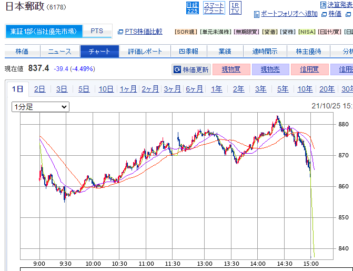This screenshot has width=353, height=271.
Task: Click the 880 price axis label
Action: tap(344, 124)
